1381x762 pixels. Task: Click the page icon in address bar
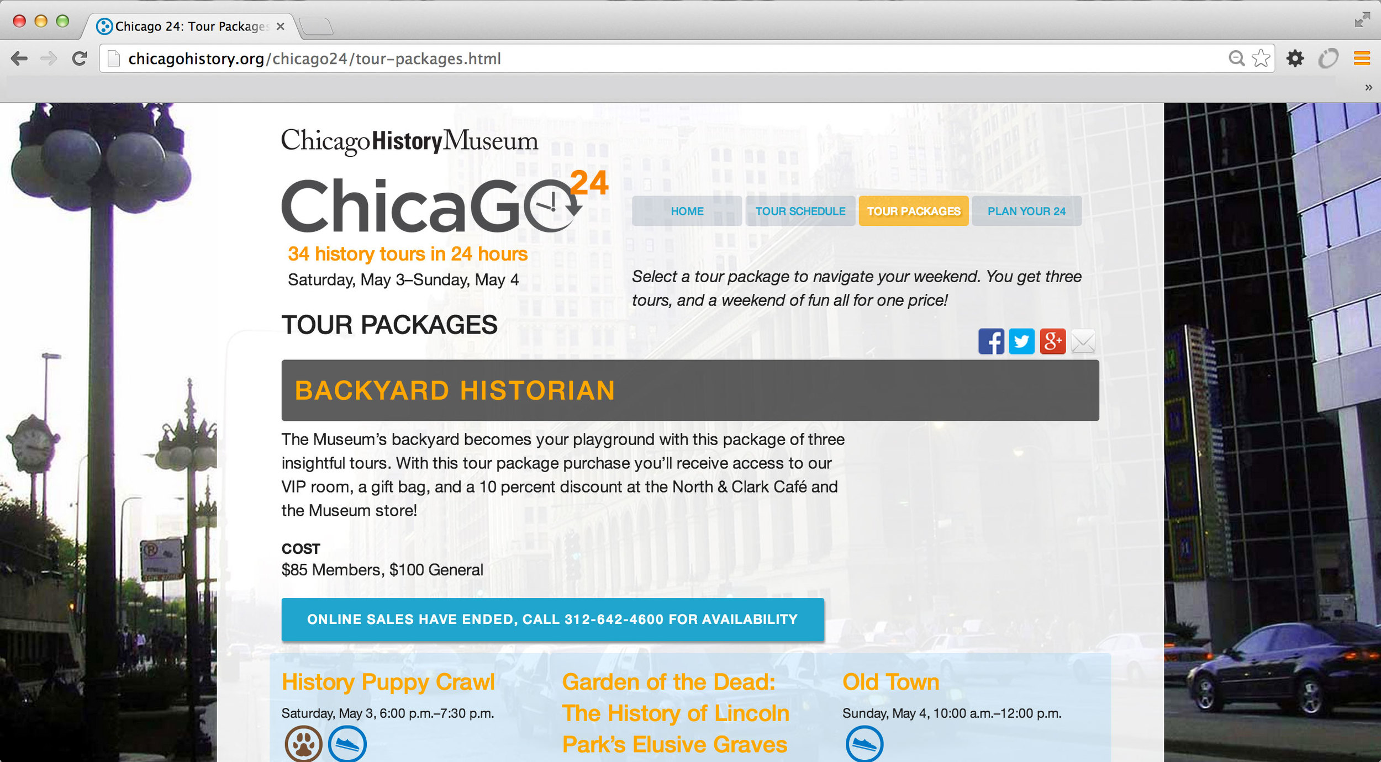(x=113, y=59)
